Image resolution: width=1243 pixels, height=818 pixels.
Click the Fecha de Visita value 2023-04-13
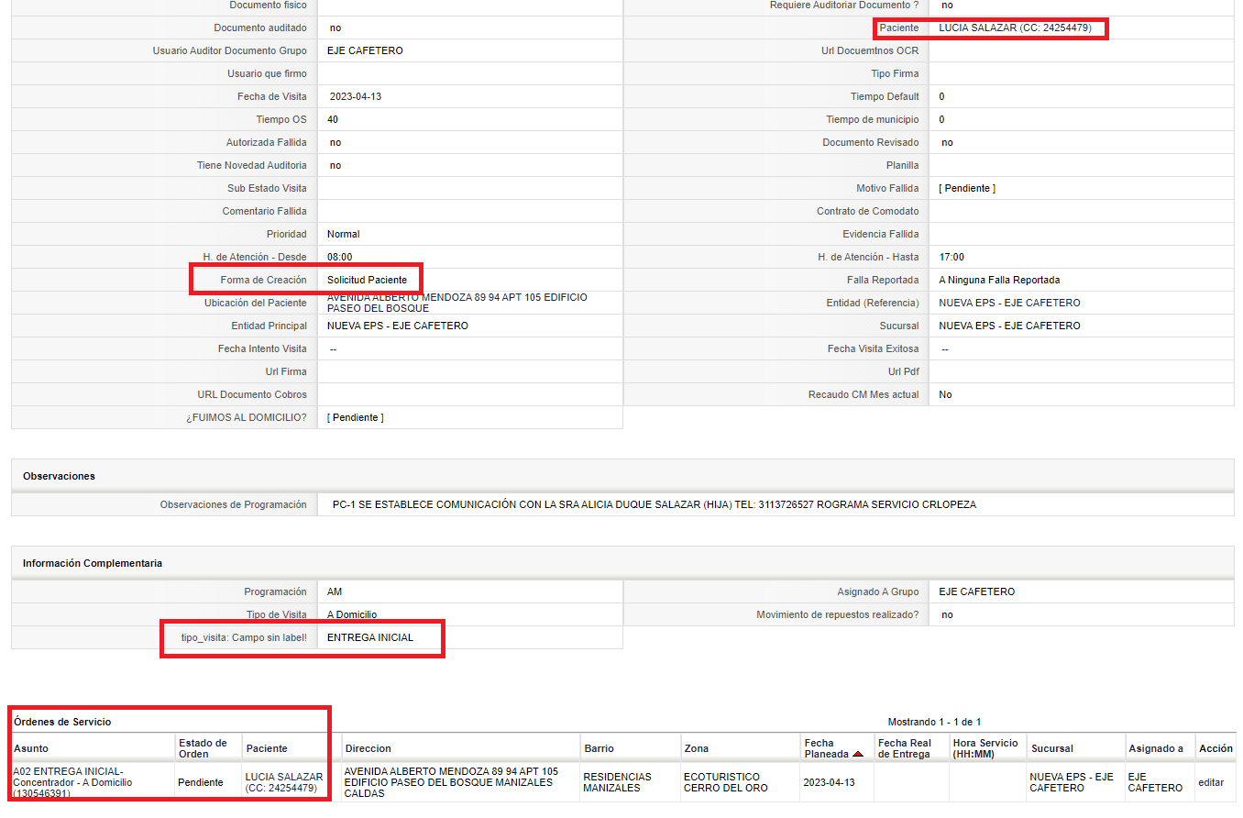pos(356,96)
